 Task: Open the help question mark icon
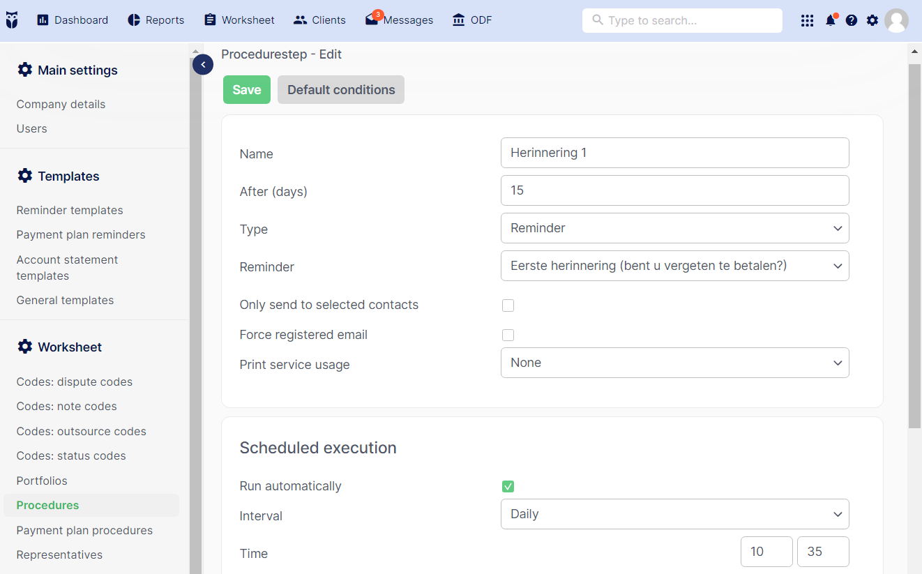pyautogui.click(x=852, y=21)
